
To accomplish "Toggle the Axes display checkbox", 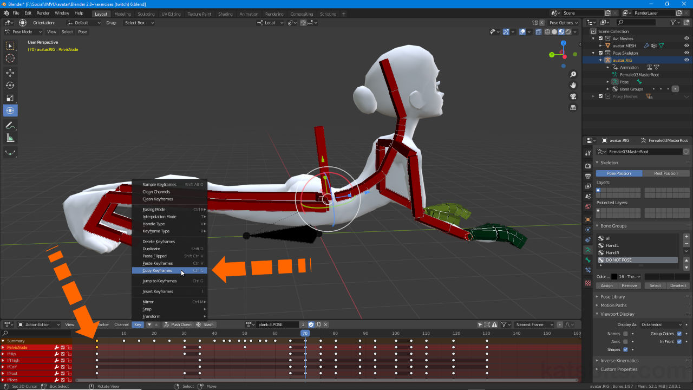I will [625, 342].
